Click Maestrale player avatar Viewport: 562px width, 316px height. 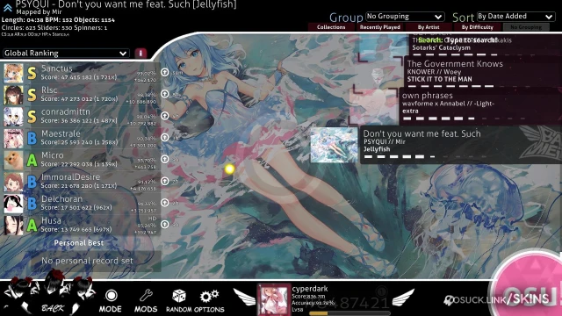[x=14, y=139]
